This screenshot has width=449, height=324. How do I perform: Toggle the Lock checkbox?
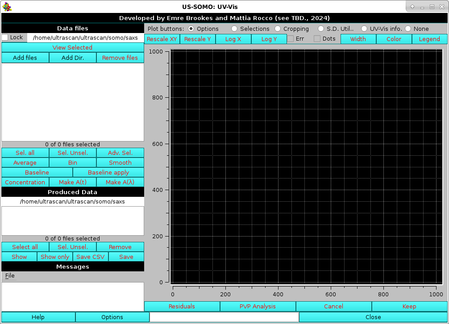4,37
